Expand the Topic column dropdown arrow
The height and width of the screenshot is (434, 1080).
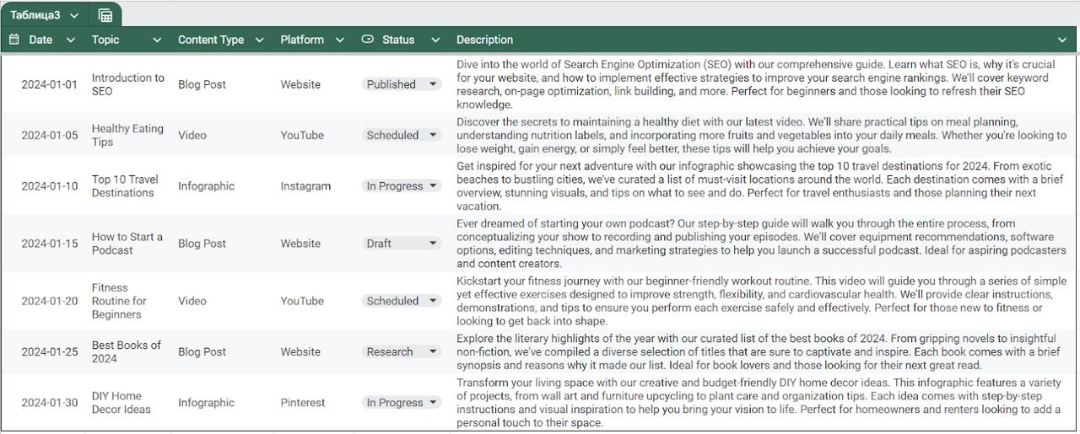click(x=157, y=40)
